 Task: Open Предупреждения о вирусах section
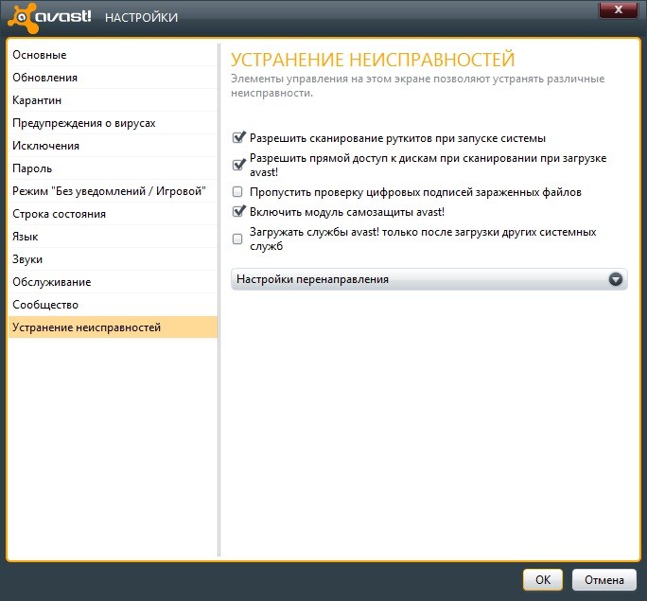113,123
